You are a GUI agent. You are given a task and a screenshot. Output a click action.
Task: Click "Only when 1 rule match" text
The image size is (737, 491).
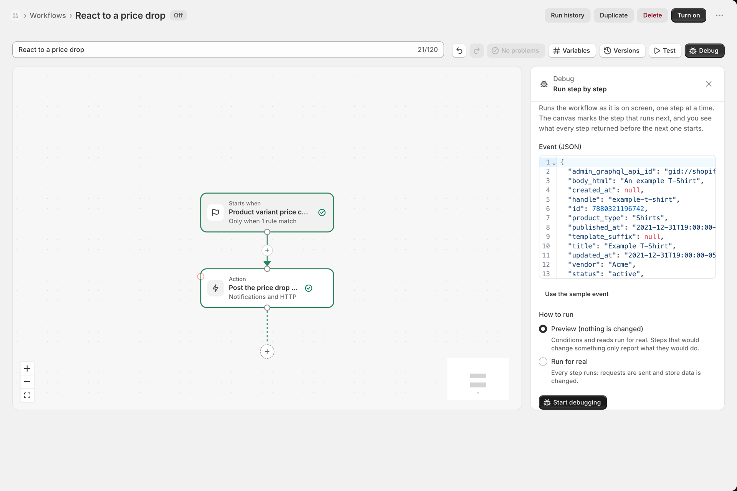point(263,221)
